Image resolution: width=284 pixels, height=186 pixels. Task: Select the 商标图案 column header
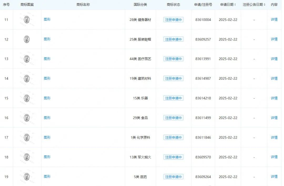27,5
